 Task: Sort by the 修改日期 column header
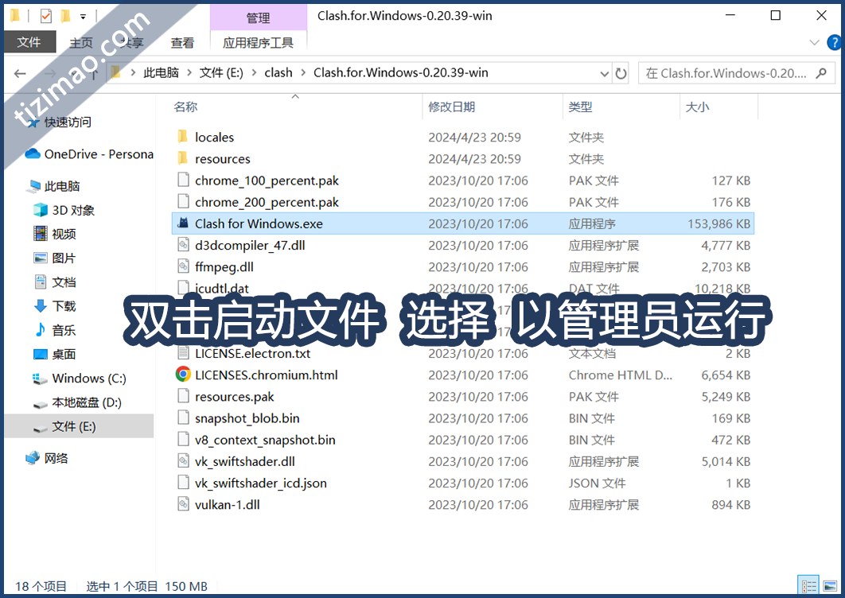click(452, 107)
